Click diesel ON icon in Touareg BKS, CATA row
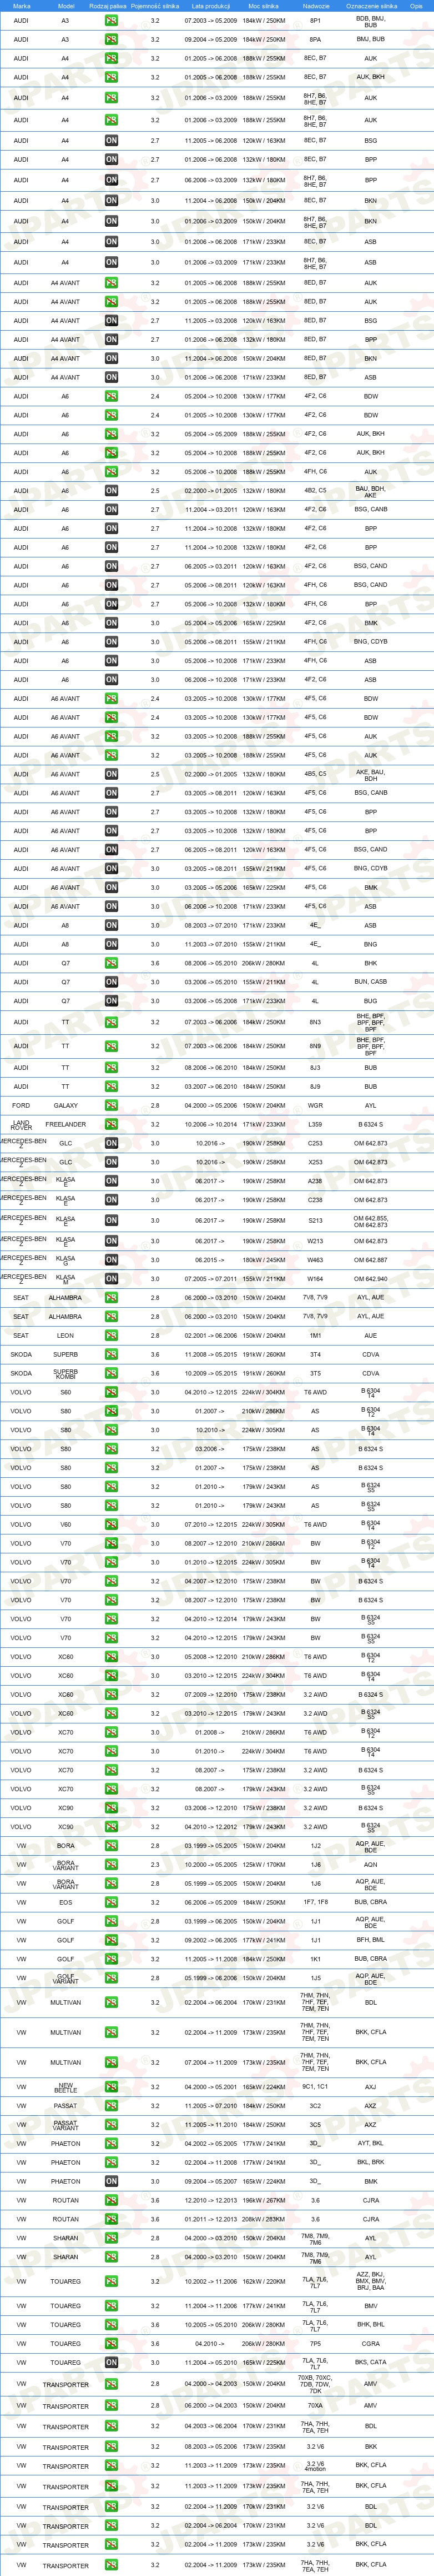Image resolution: width=434 pixels, height=2576 pixels. [111, 2363]
